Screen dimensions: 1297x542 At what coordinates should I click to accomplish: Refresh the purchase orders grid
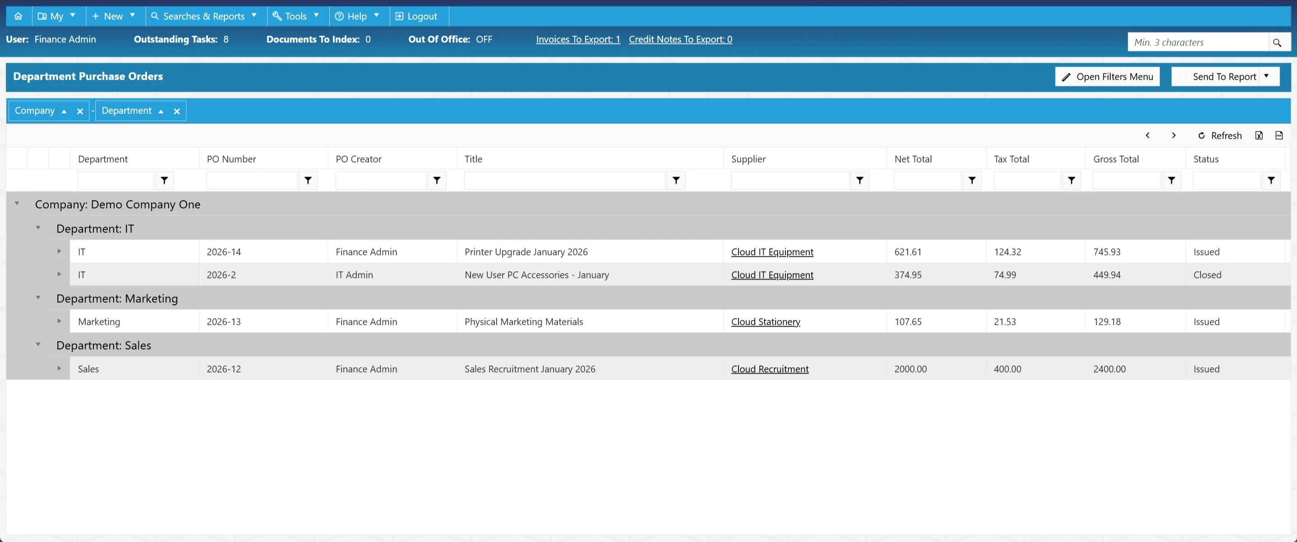1220,135
